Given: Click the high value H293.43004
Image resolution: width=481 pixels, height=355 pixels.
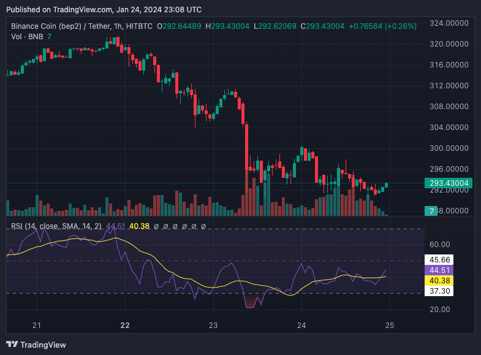Looking at the screenshot, I should pyautogui.click(x=227, y=26).
